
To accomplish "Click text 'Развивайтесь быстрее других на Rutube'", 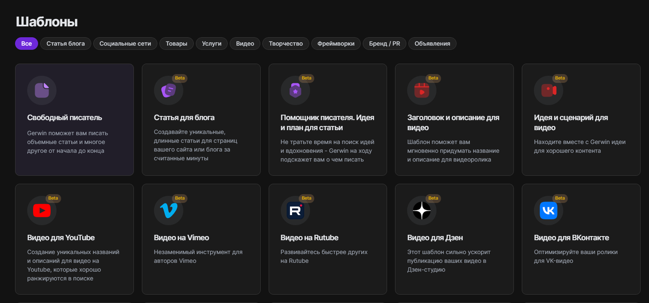I will (x=324, y=257).
